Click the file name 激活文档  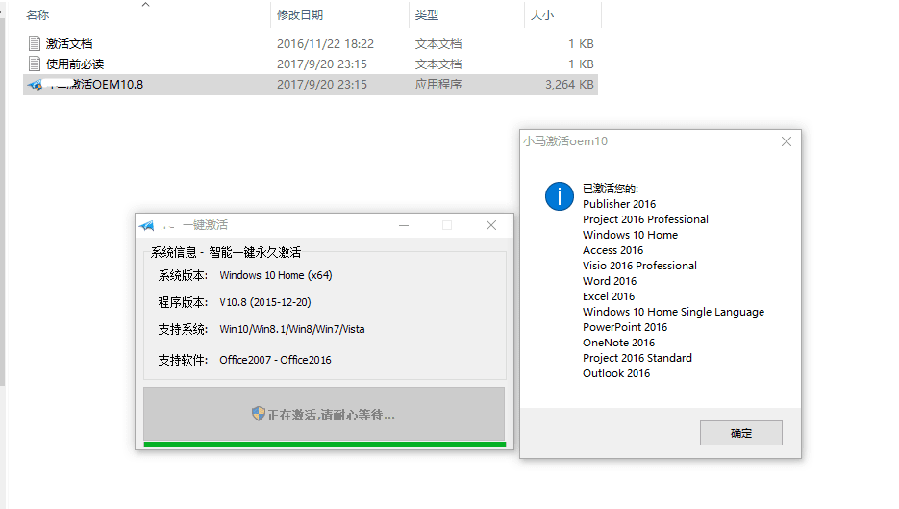tap(69, 43)
